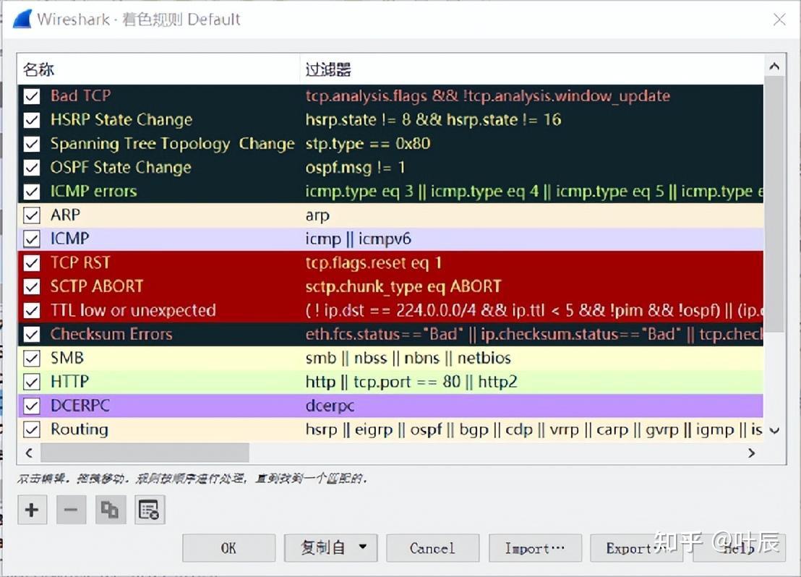
Task: Click the vertical scrollbar down arrow
Action: 774,432
